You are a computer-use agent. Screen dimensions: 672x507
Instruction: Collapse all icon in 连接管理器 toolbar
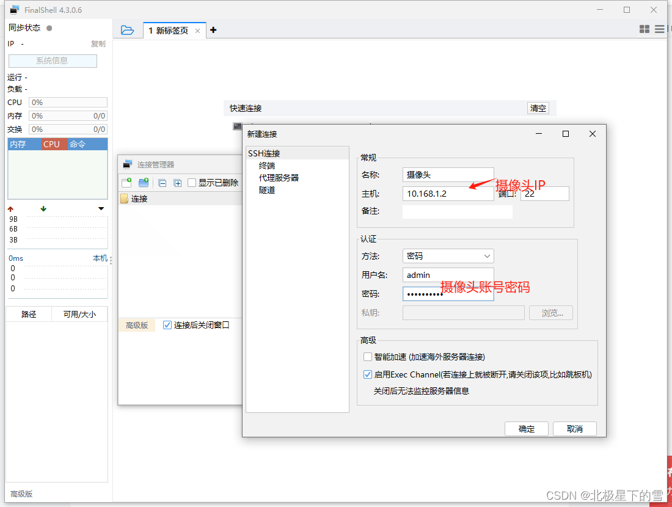[x=162, y=183]
